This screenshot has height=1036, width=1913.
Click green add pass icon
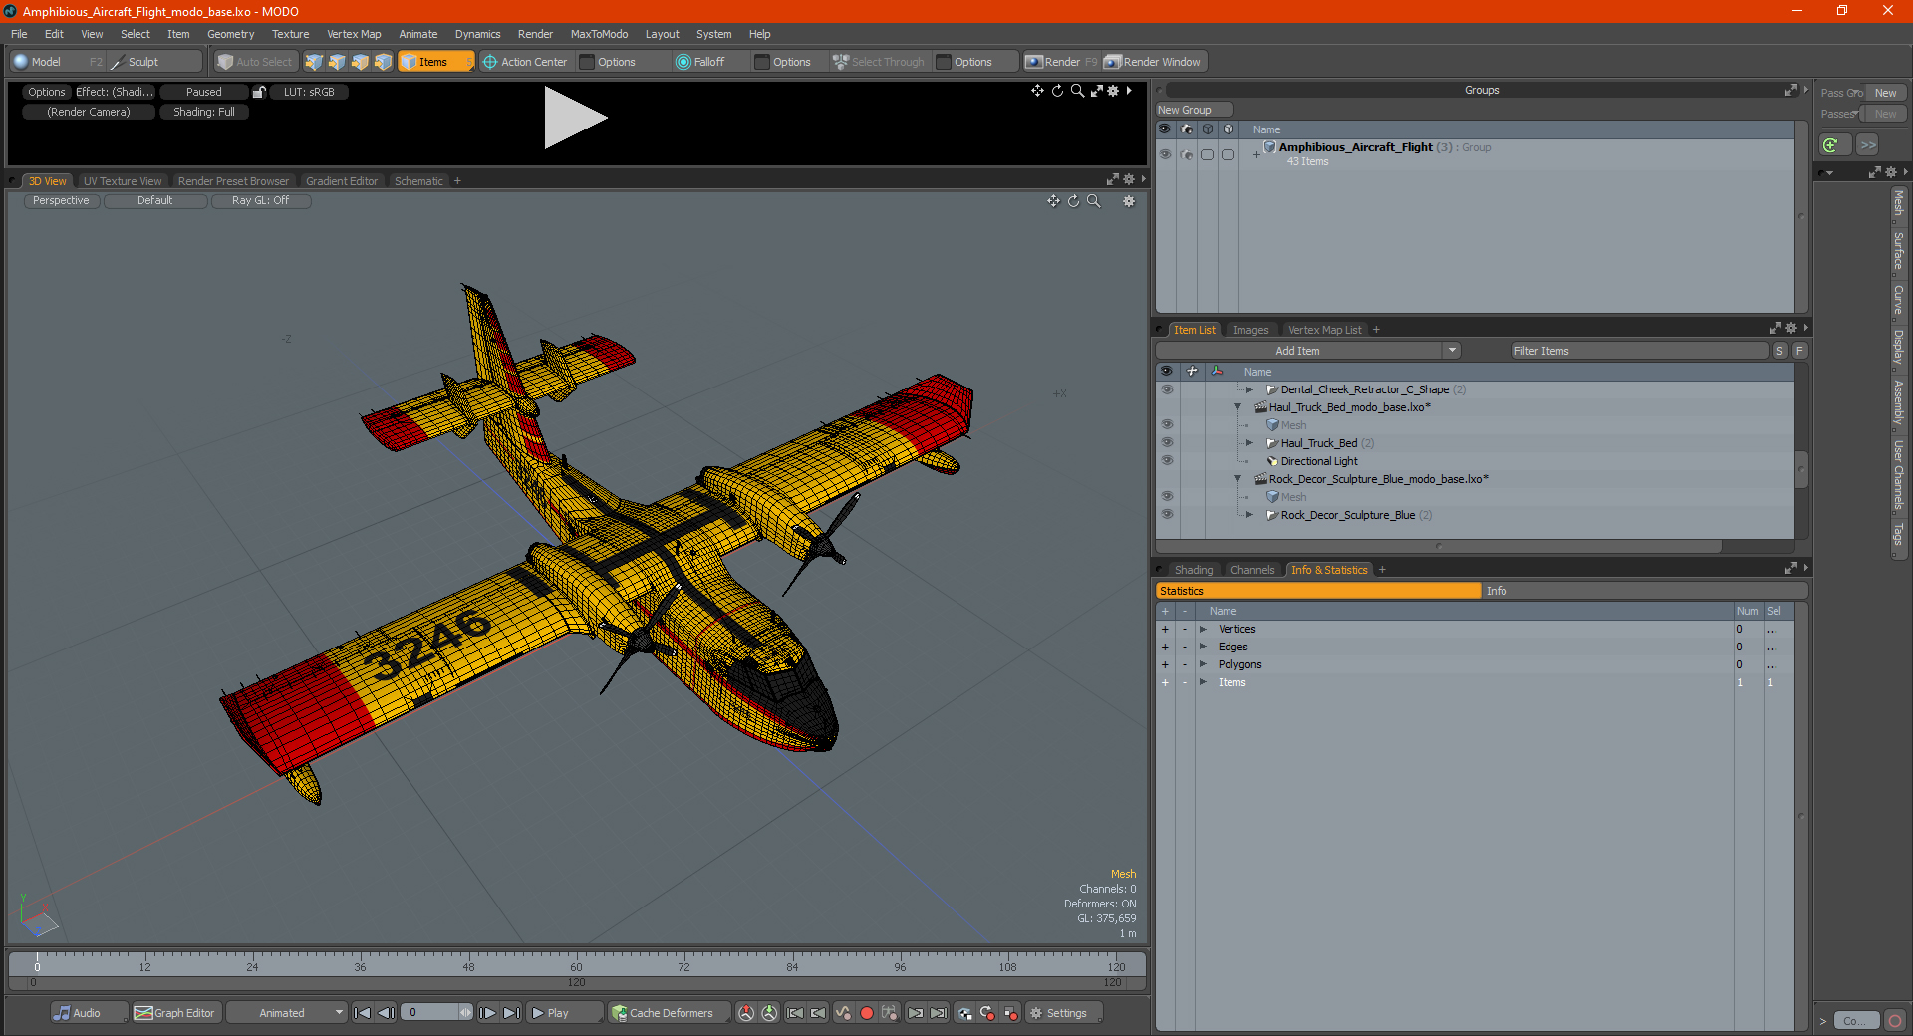coord(1831,145)
